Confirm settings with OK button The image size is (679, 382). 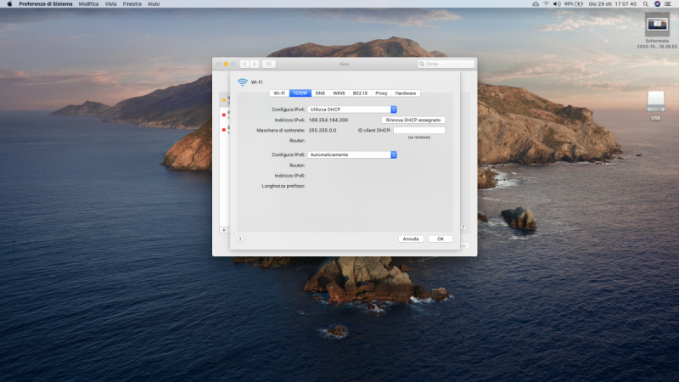[440, 239]
